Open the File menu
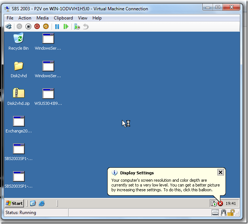This screenshot has height=224, width=248. pos(10,18)
